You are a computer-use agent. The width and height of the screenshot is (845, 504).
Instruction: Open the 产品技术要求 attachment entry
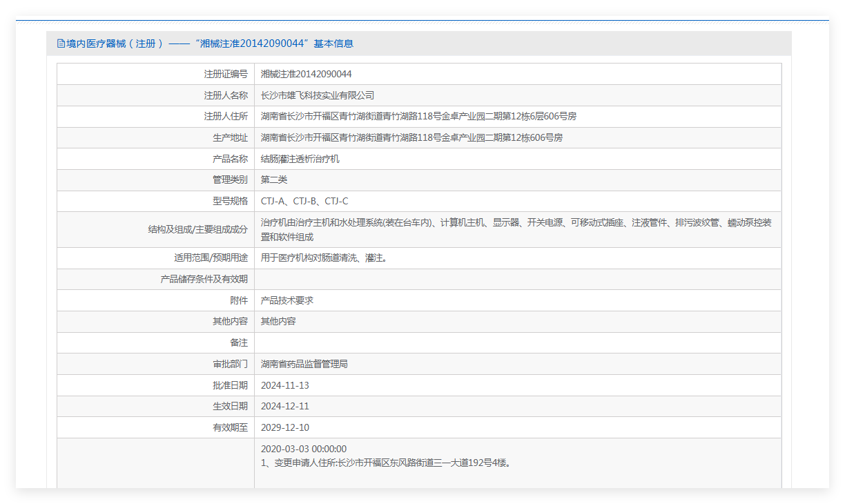click(287, 300)
